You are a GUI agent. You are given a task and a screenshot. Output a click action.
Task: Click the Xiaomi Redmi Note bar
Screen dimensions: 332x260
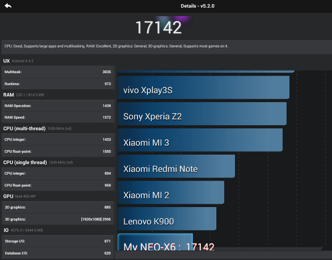176,167
